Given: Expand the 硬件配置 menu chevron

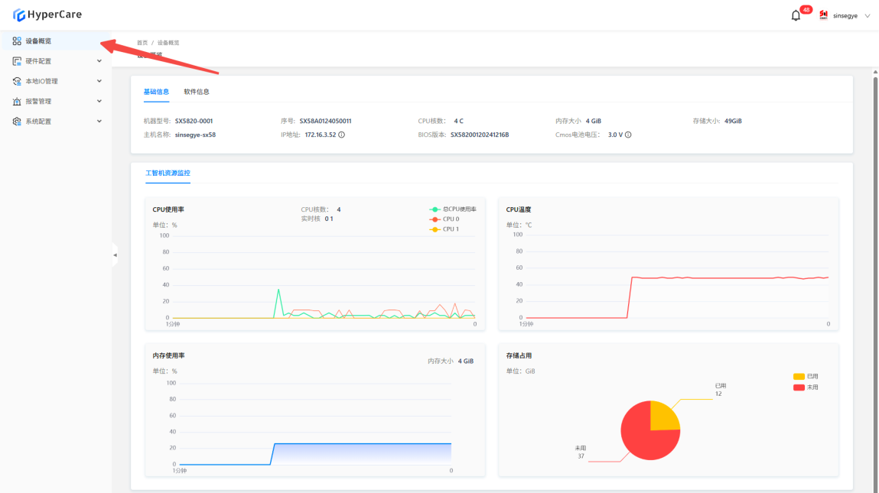Looking at the screenshot, I should click(99, 61).
